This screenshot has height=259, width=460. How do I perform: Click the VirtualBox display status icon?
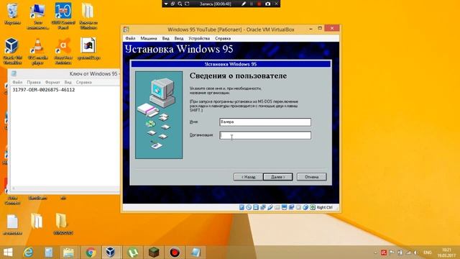click(x=284, y=207)
